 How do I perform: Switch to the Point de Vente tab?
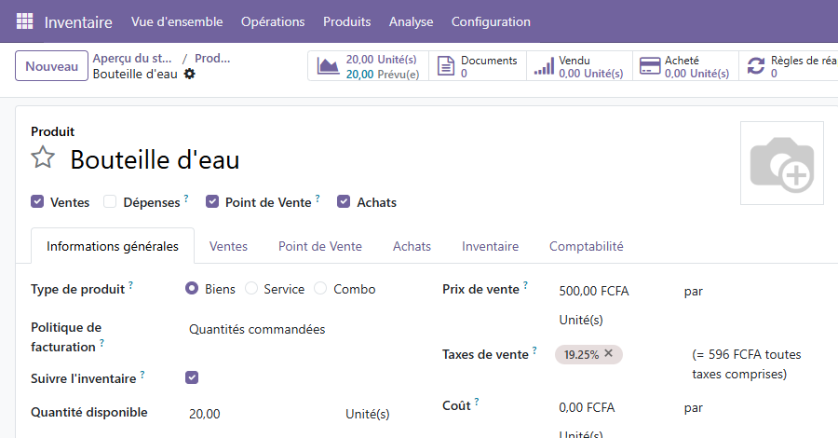[x=320, y=246]
